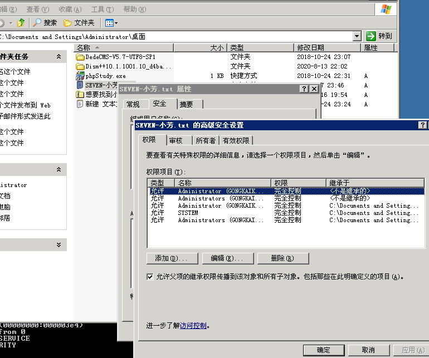
Task: Switch to the Auditing (审核) tab
Action: click(x=175, y=140)
